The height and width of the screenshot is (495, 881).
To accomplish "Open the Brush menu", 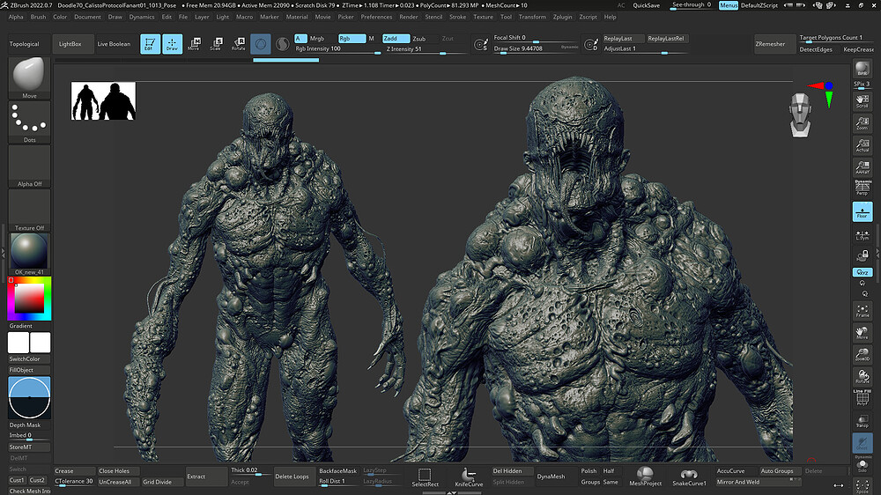I will 38,17.
